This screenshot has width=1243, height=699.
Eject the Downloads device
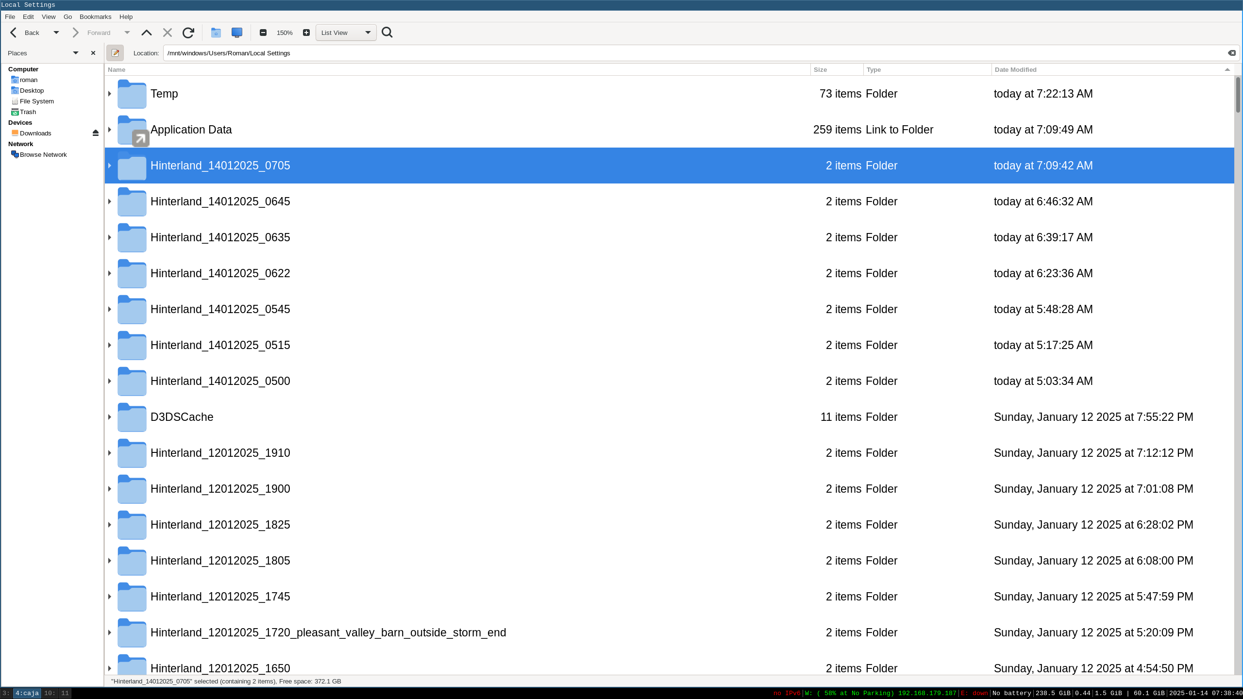click(x=96, y=133)
